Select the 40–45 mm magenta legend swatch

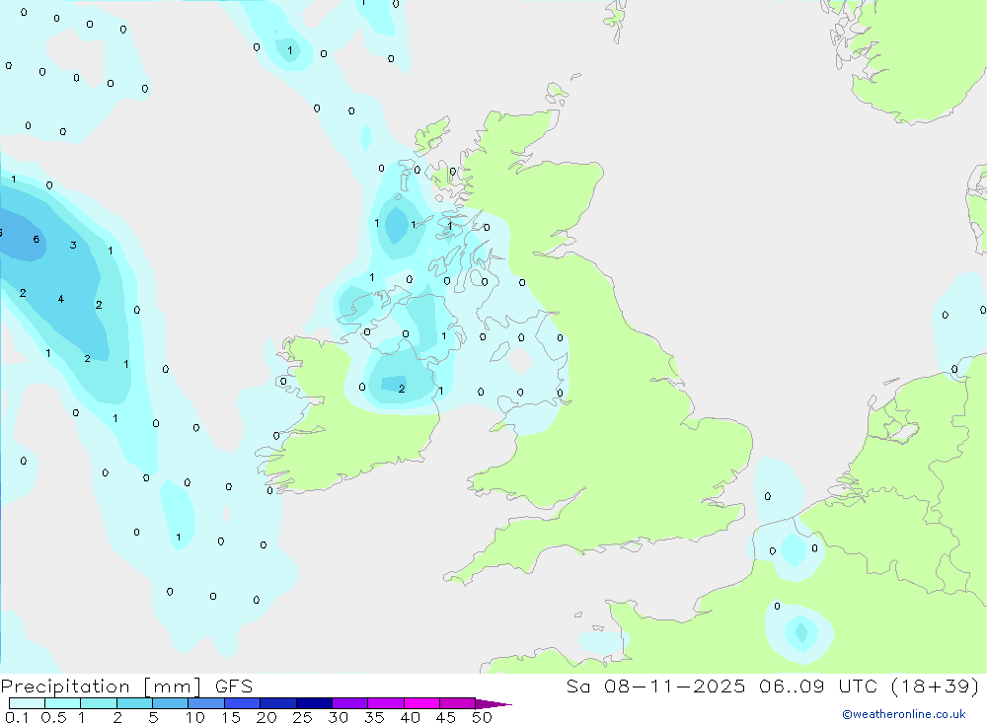pos(421,703)
